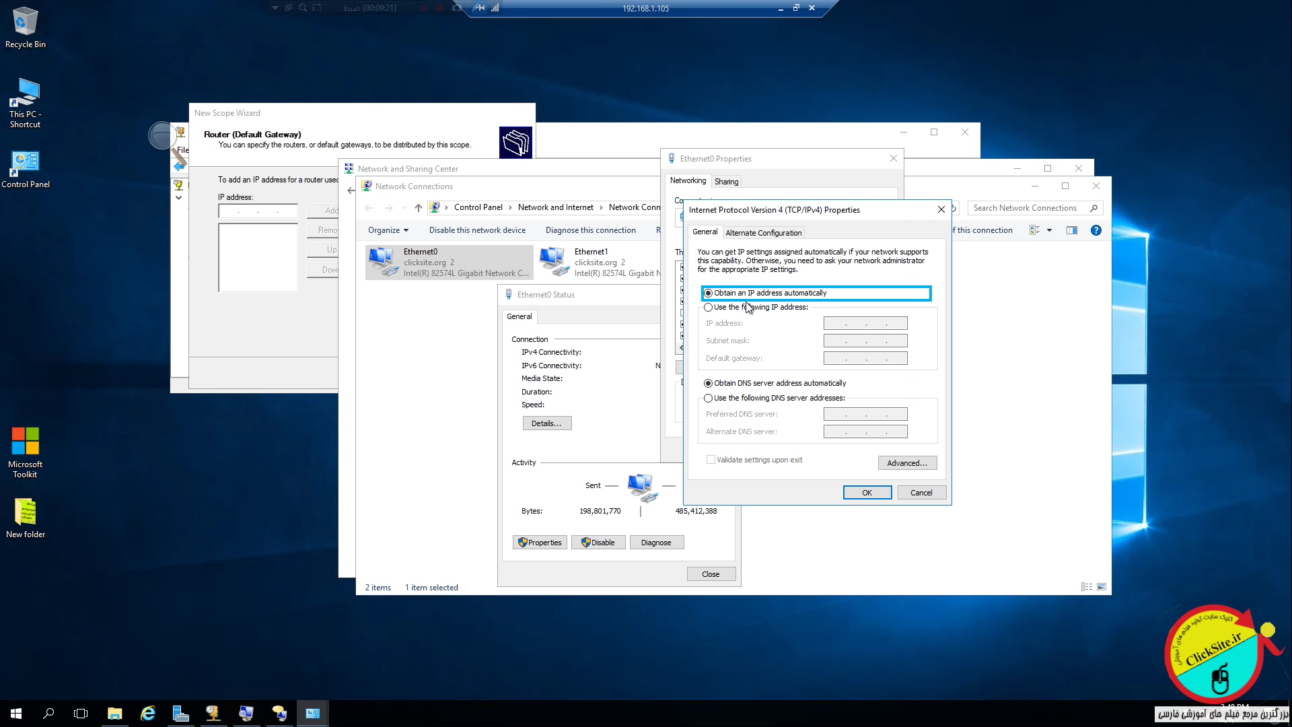This screenshot has height=727, width=1292.
Task: Click Diagnose this connection in toolbar
Action: [590, 230]
